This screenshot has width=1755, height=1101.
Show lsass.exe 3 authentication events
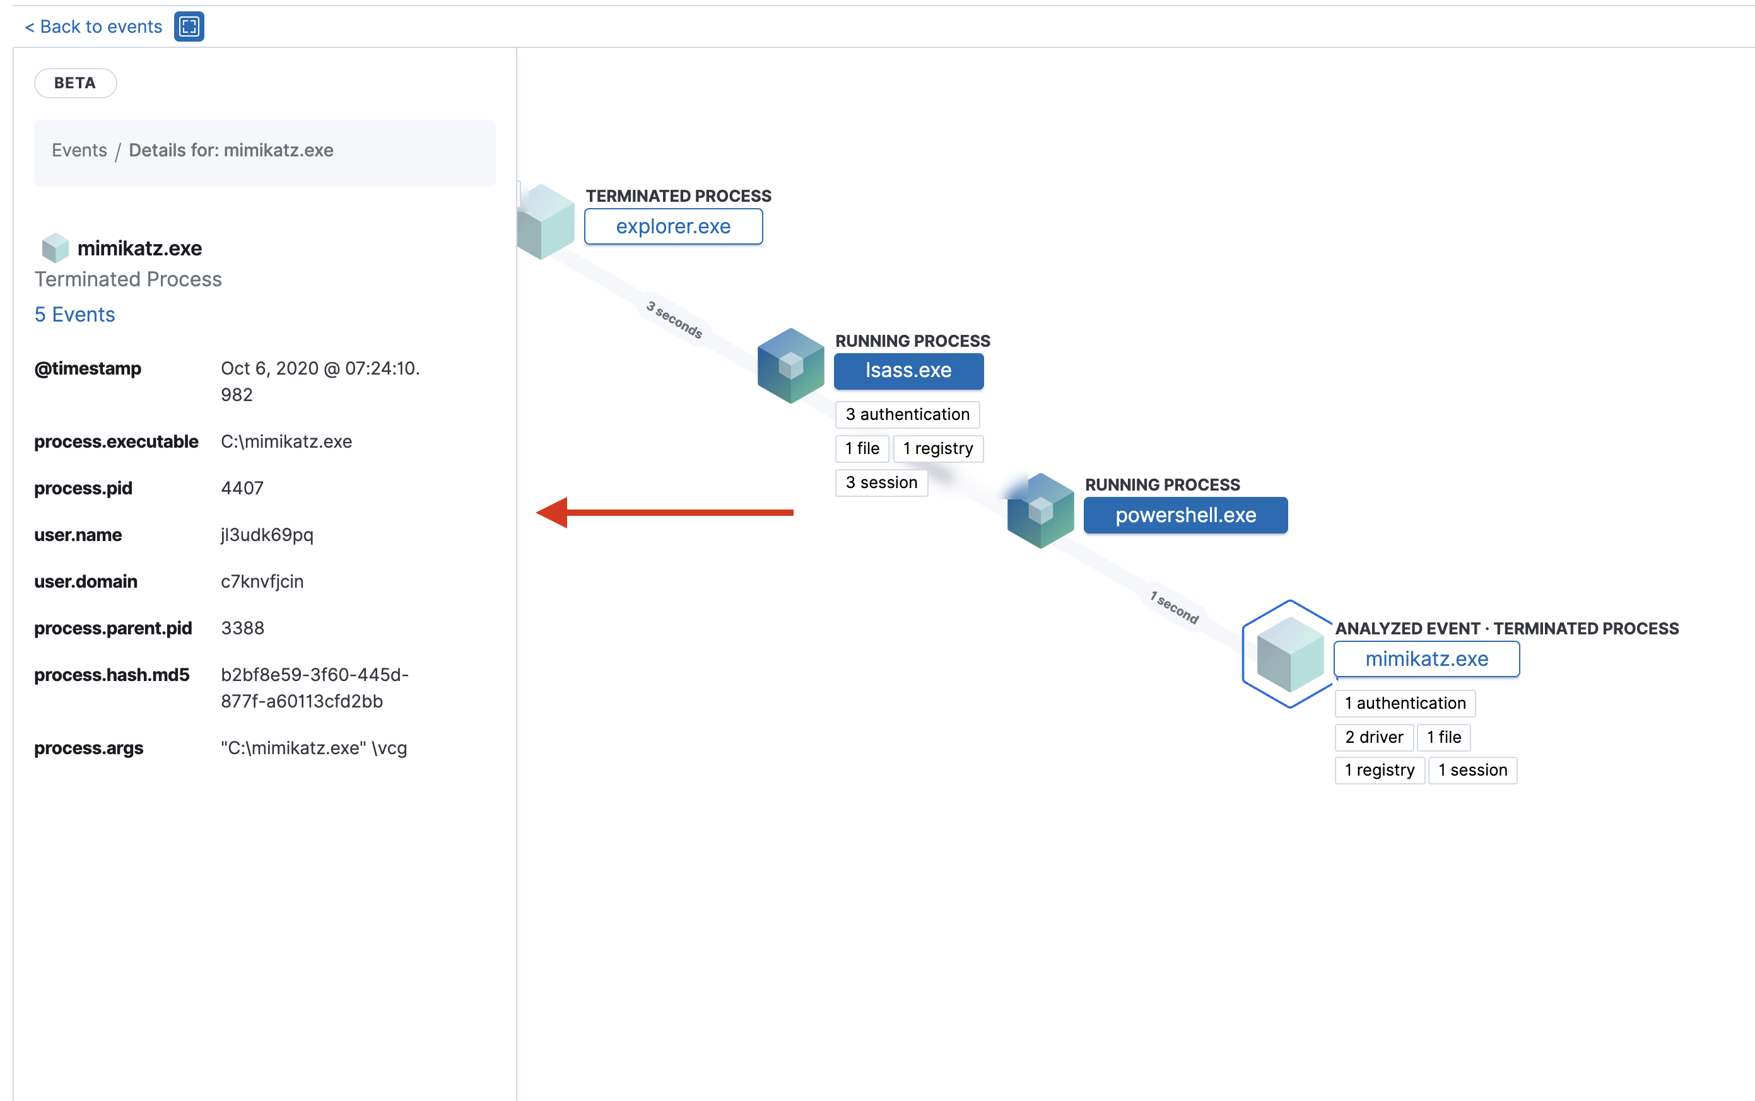[907, 414]
